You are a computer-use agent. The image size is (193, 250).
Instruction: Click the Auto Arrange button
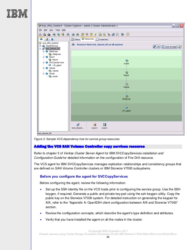point(169,47)
